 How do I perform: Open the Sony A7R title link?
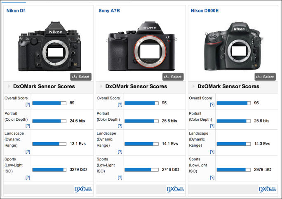[109, 11]
